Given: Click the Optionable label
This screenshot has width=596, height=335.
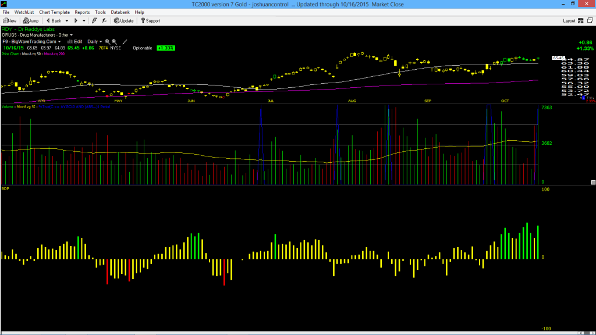Looking at the screenshot, I should pyautogui.click(x=143, y=48).
